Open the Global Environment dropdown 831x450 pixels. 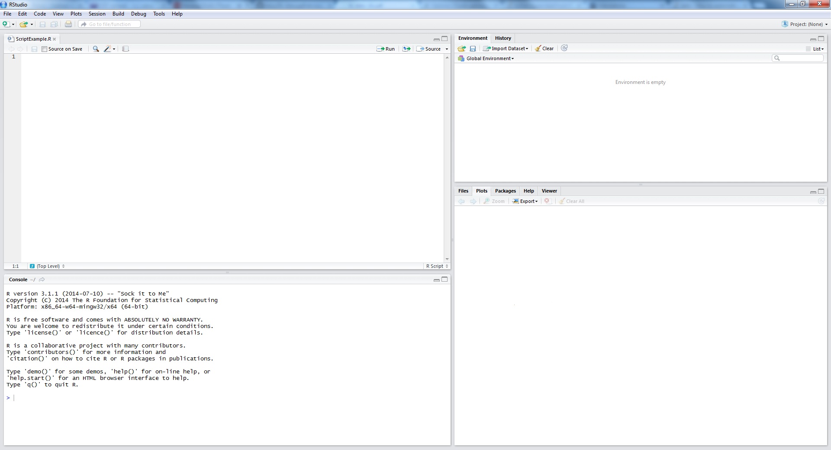490,58
